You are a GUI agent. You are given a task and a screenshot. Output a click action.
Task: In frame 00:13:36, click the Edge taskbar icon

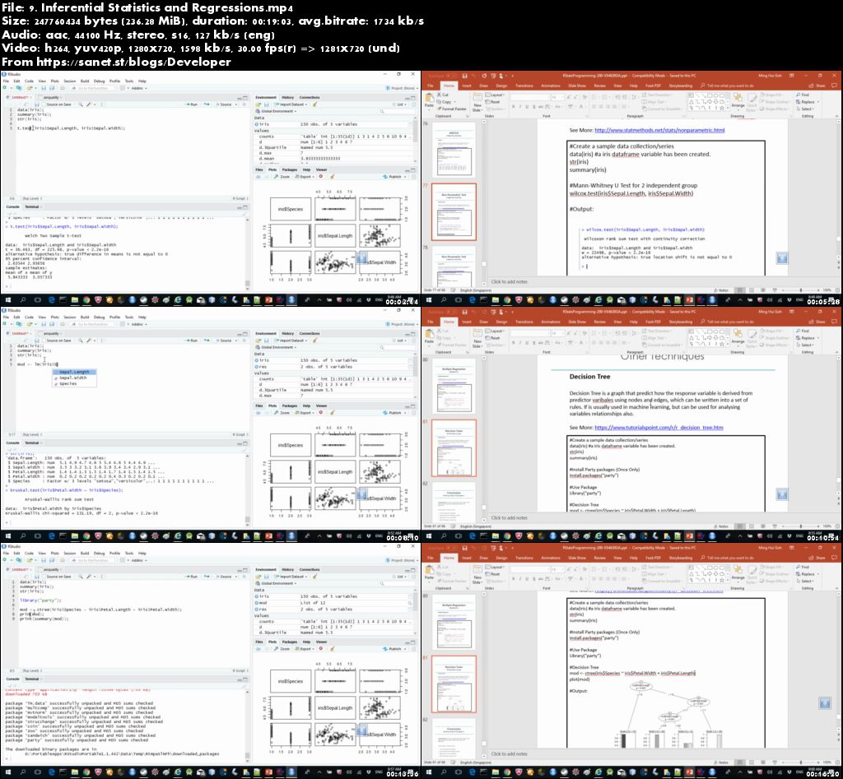52,772
